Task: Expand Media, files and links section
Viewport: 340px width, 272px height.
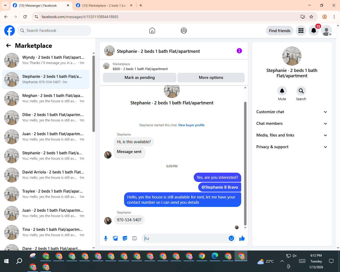Action: 292,135
